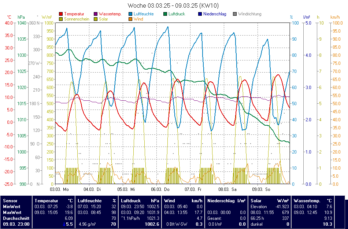Click the olive Sonnenschein legend marker
The height and width of the screenshot is (229, 348).
[60, 19]
